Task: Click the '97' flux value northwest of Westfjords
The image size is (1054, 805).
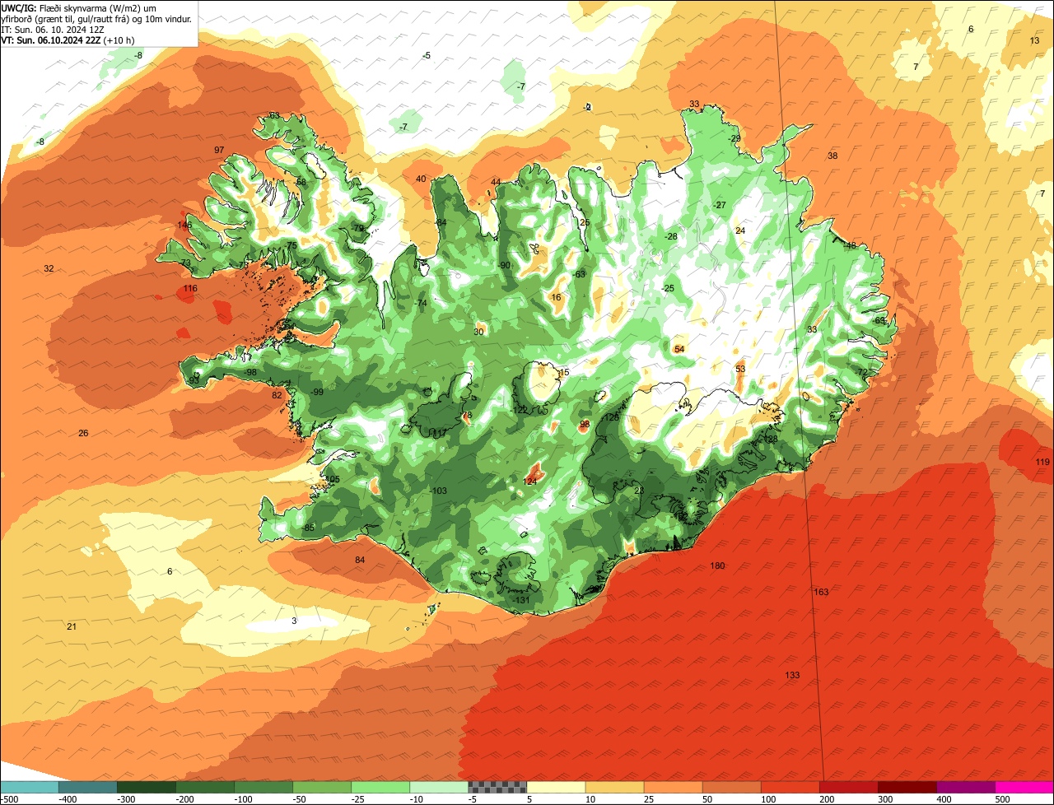Action: [x=219, y=150]
